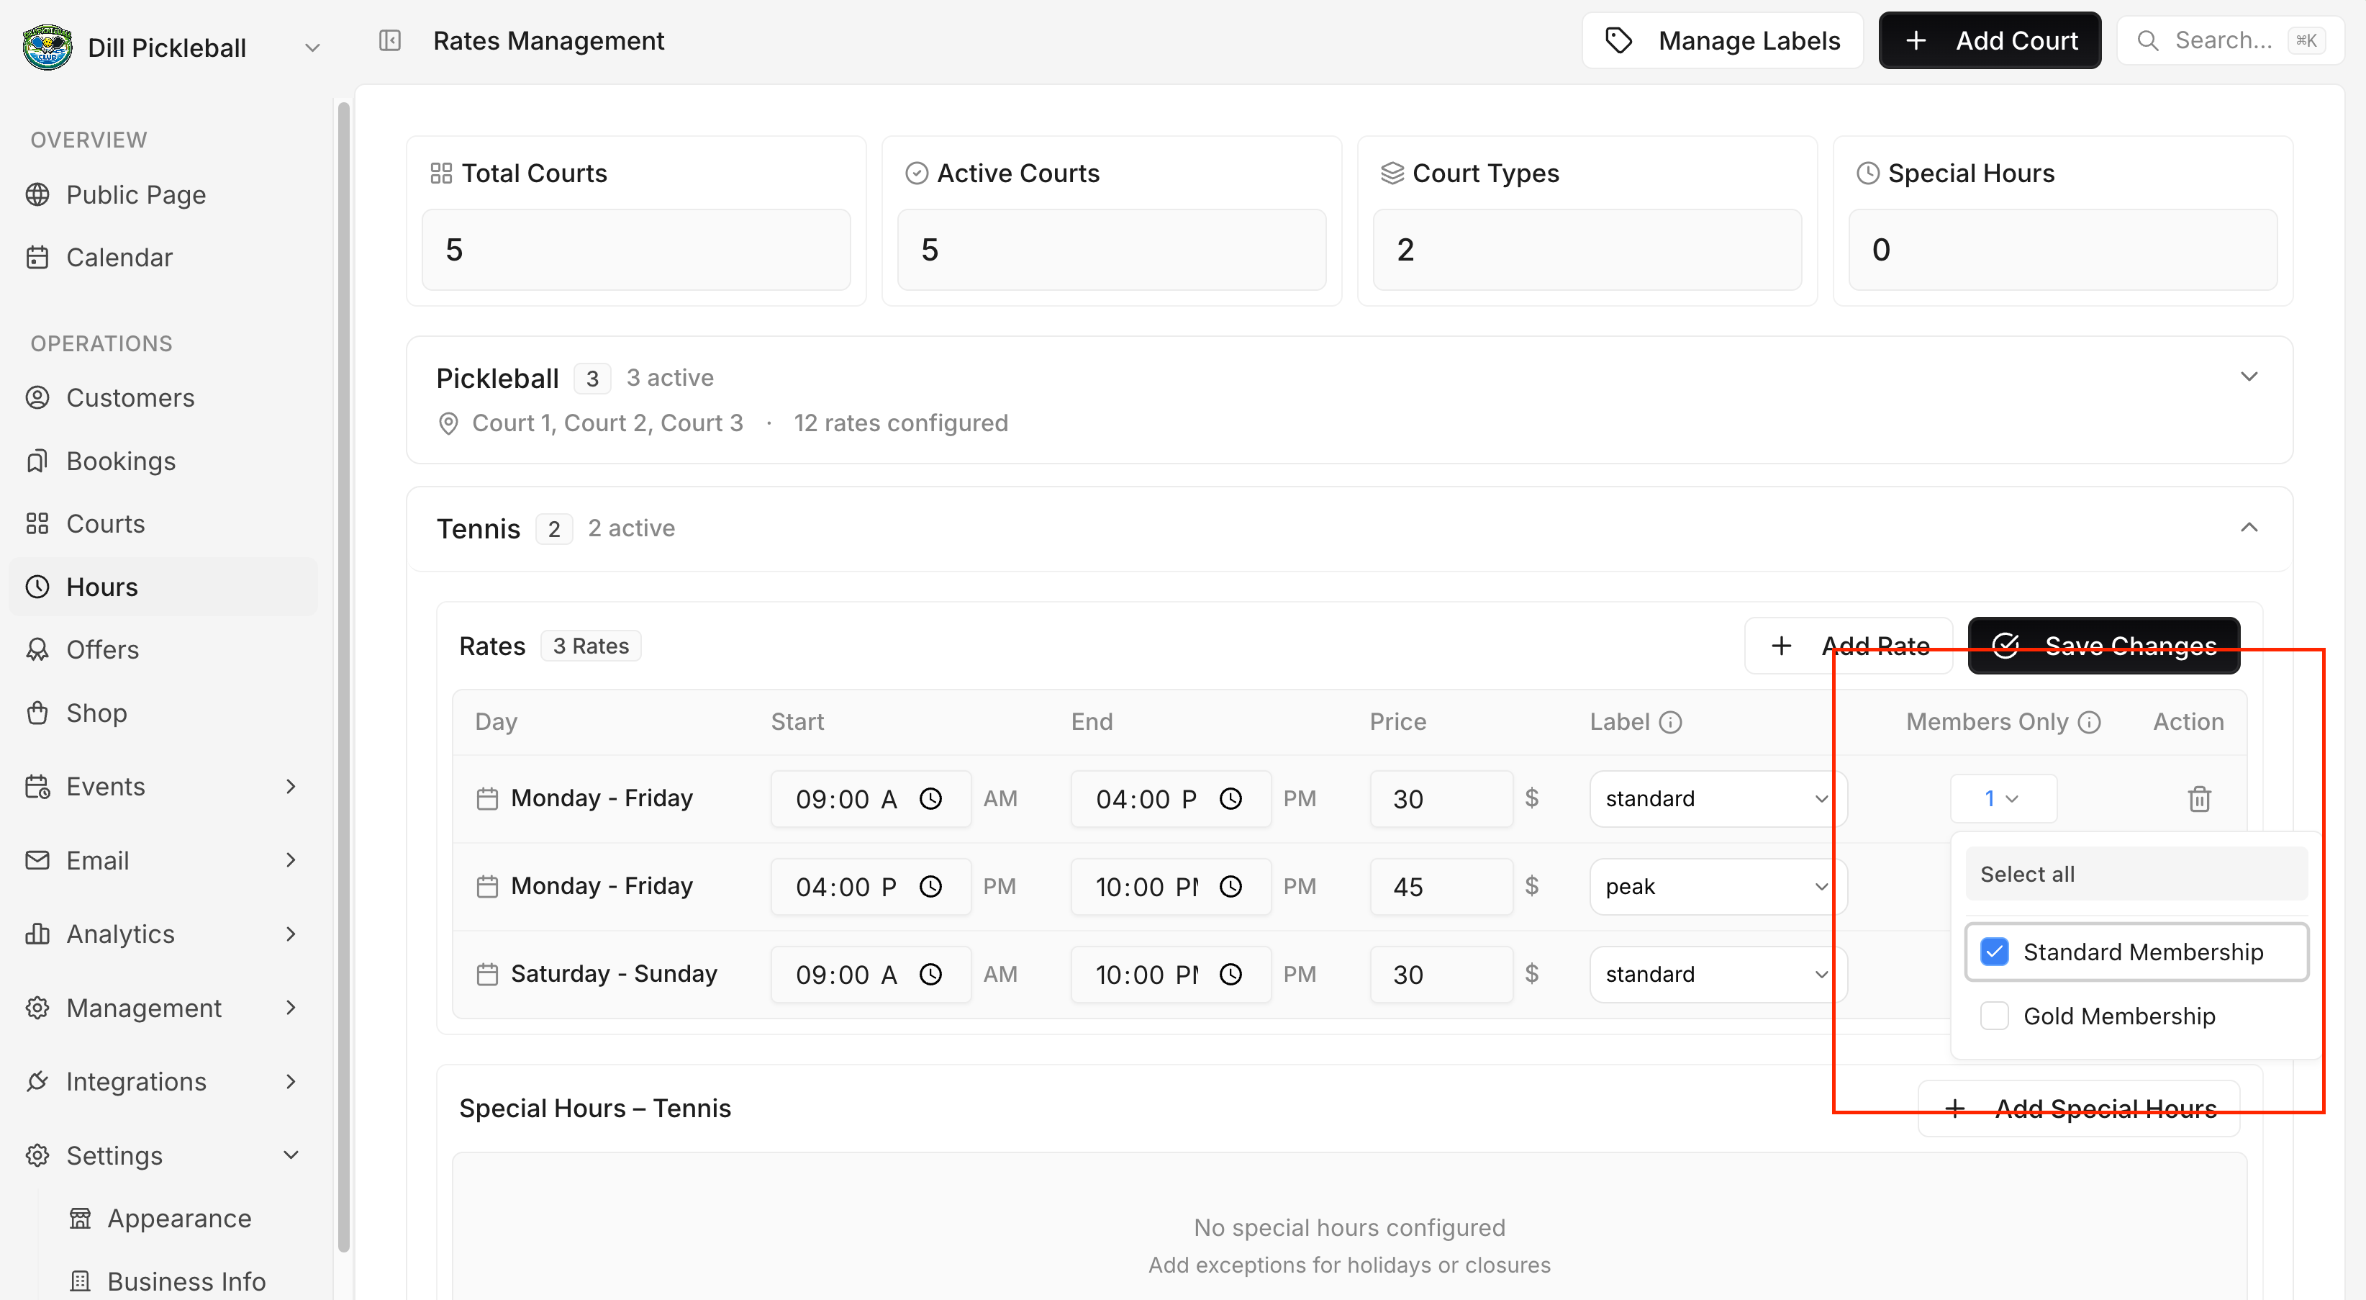Uncheck Standard Membership checkbox
The image size is (2366, 1300).
(x=1994, y=952)
